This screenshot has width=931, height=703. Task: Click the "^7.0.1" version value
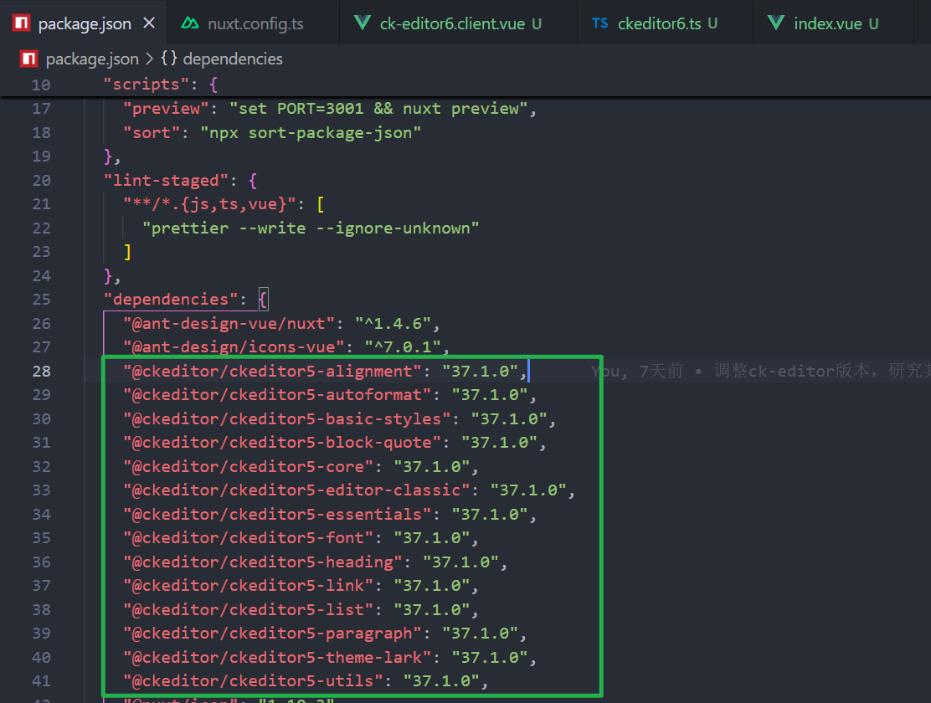(x=403, y=347)
